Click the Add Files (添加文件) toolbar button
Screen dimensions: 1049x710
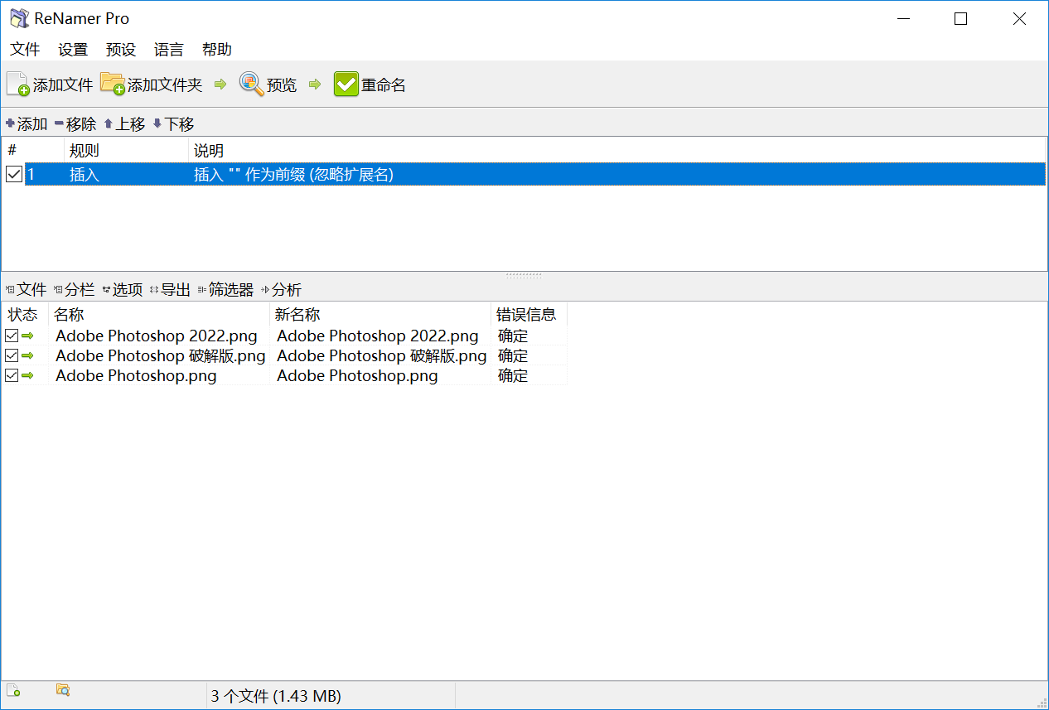pyautogui.click(x=50, y=85)
